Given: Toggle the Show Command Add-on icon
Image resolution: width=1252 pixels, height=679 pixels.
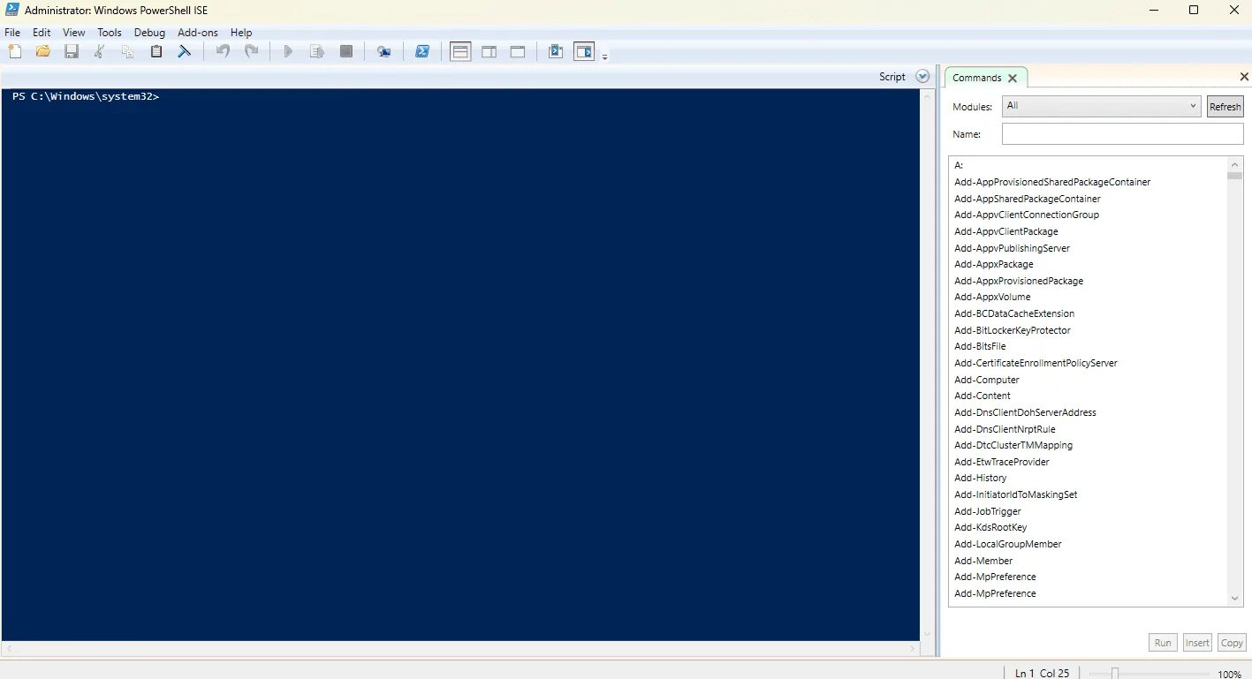Looking at the screenshot, I should 584,52.
